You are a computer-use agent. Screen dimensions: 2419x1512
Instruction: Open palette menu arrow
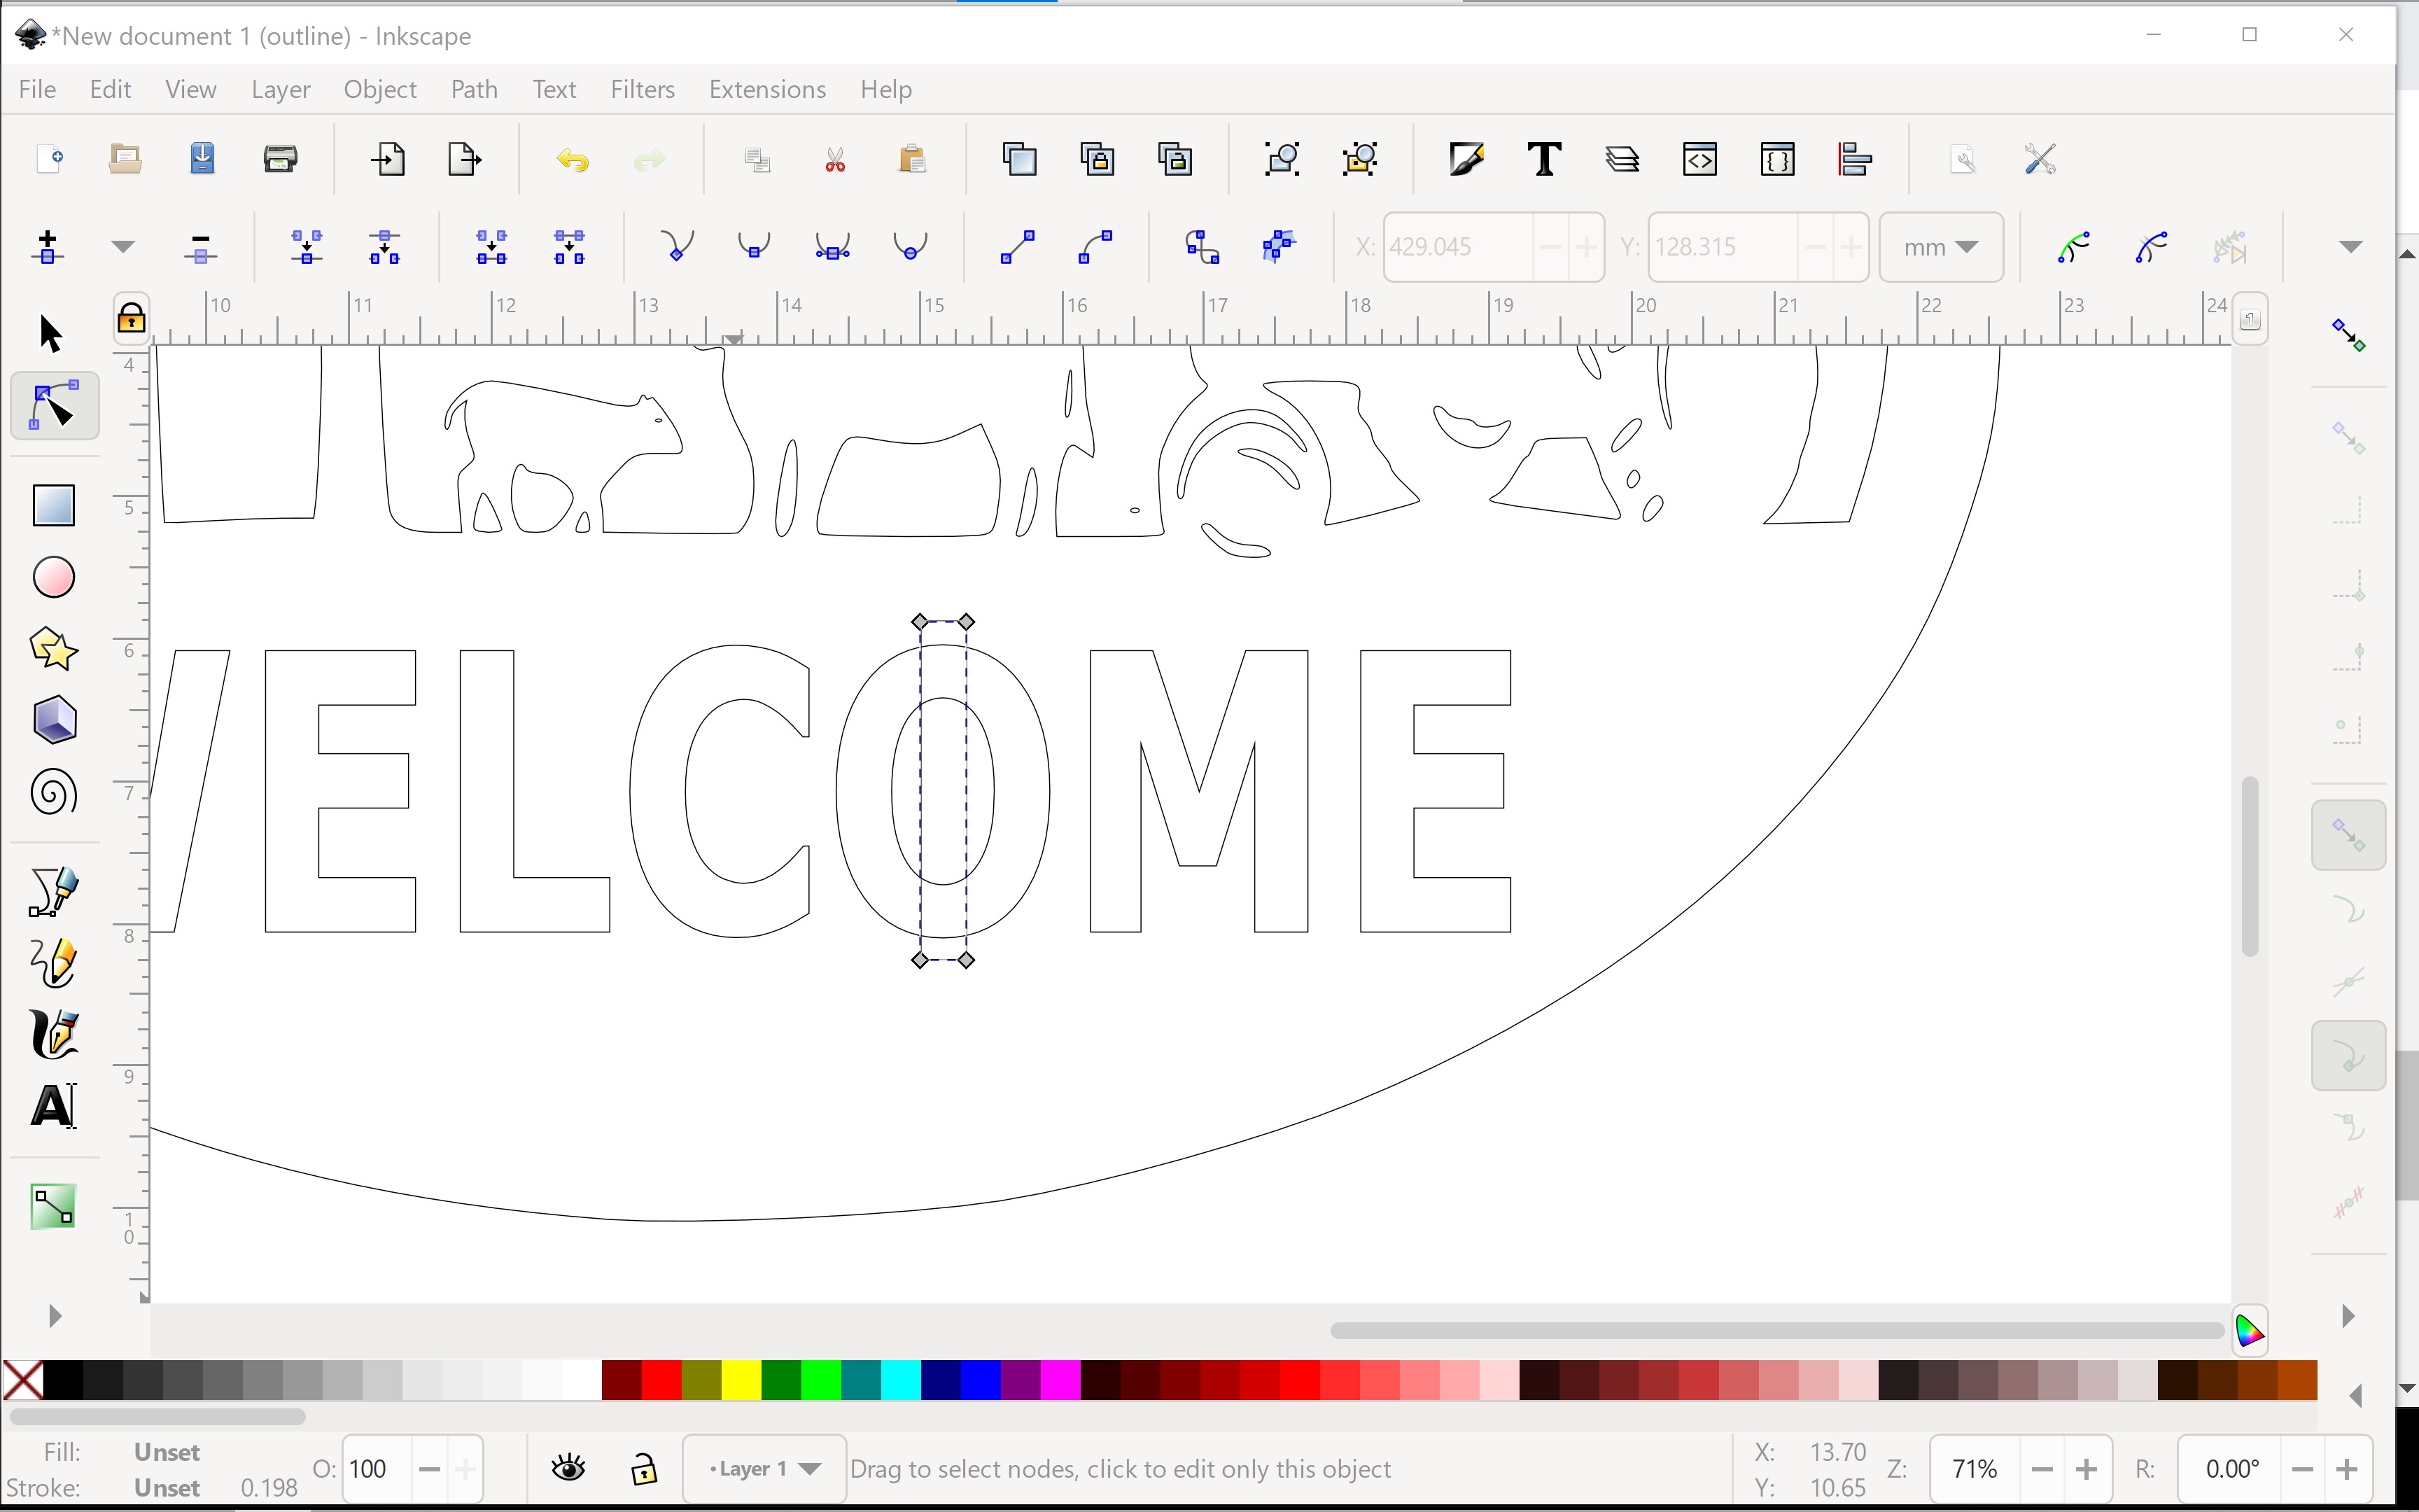tap(2356, 1396)
